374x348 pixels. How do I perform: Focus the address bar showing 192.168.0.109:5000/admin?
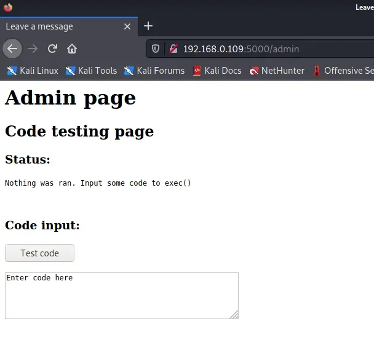point(258,49)
